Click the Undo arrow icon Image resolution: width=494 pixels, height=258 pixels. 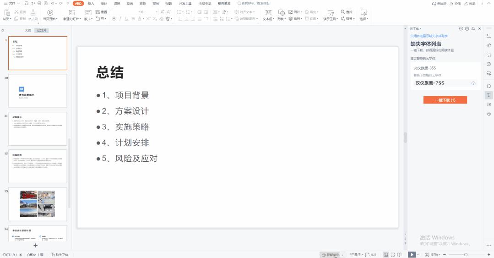click(52, 4)
